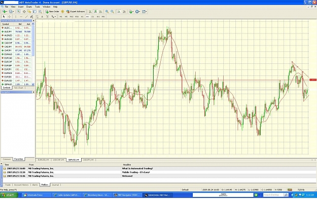
Task: Click the Zoom In magnifier icon
Action: pyautogui.click(x=107, y=12)
